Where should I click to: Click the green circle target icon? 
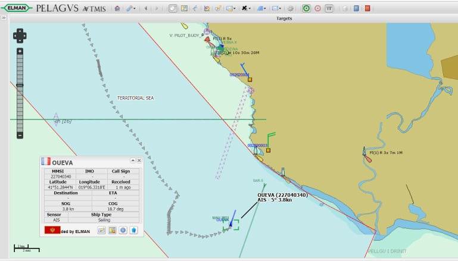306,8
